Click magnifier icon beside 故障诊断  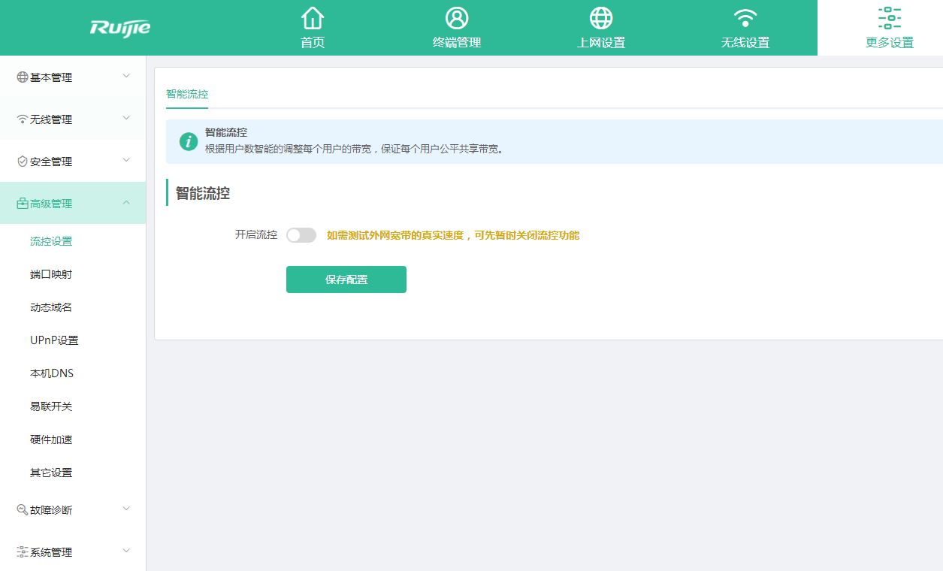coord(23,510)
